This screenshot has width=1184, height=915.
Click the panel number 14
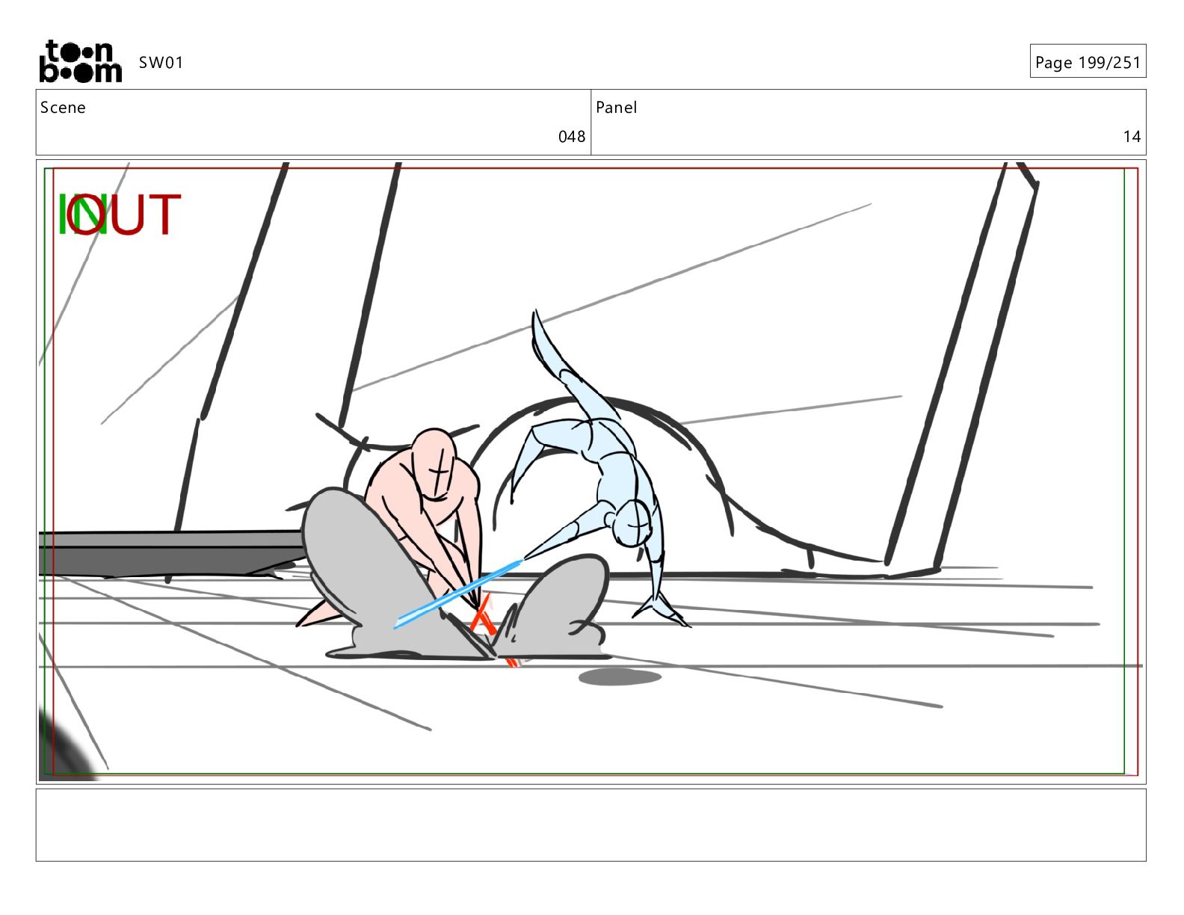tap(1132, 137)
